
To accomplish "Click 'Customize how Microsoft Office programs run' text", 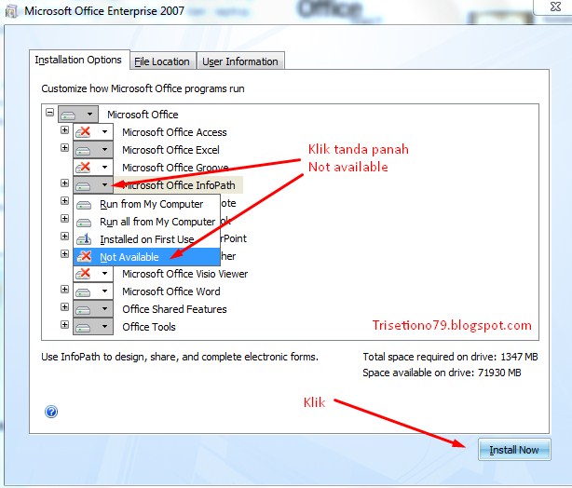I will click(143, 88).
